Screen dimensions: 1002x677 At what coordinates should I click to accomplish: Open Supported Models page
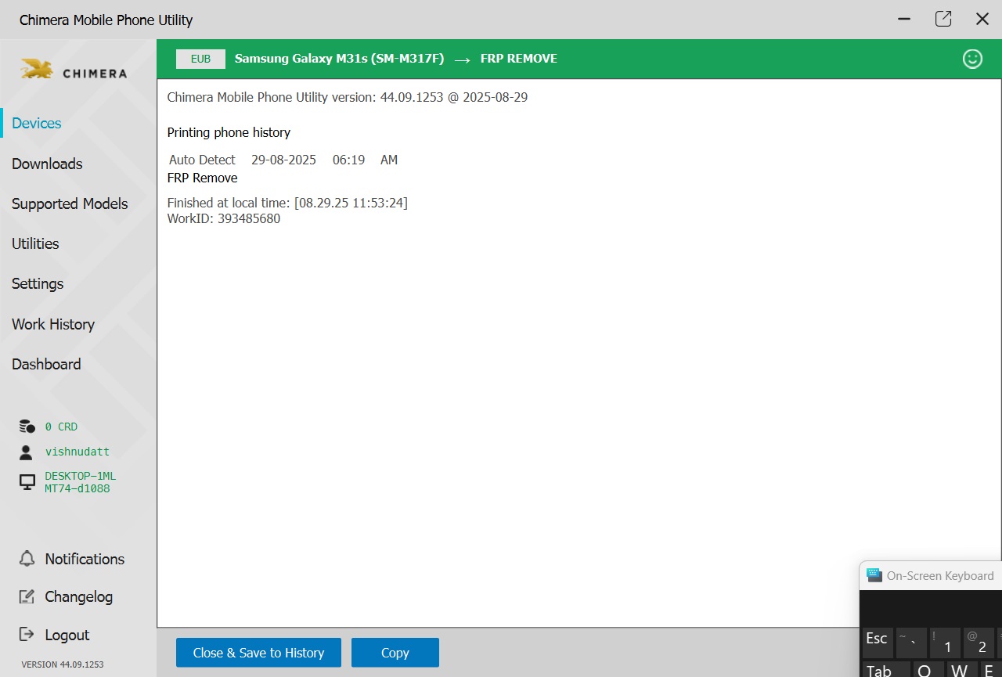coord(70,203)
